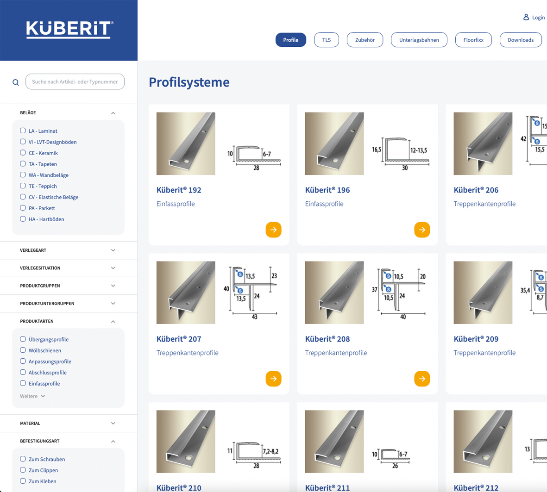This screenshot has width=547, height=492.
Task: Check the PA - Parkett filter
Action: pyautogui.click(x=23, y=208)
